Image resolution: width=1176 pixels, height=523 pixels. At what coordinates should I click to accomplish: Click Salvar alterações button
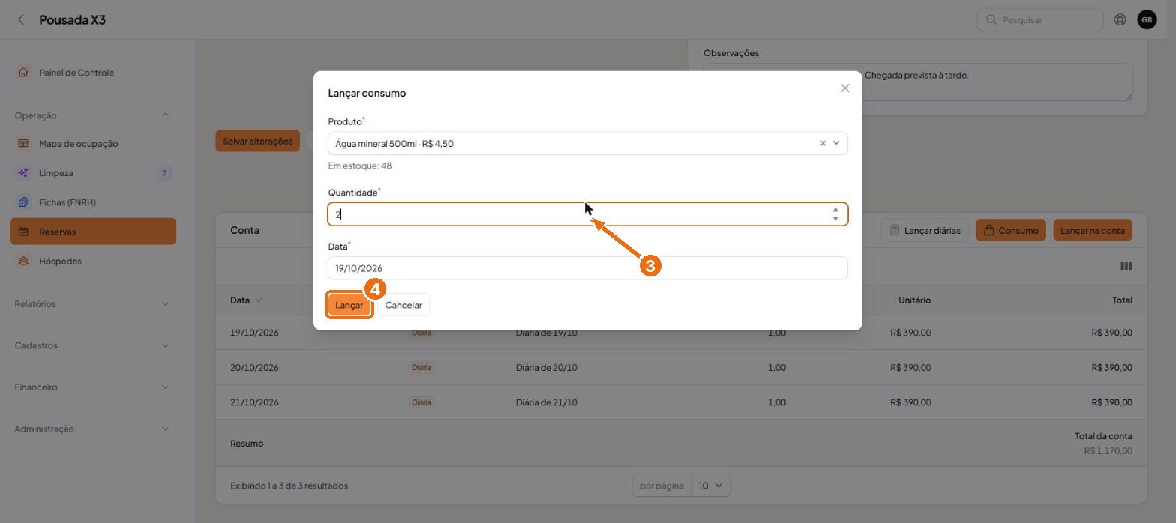(x=257, y=141)
